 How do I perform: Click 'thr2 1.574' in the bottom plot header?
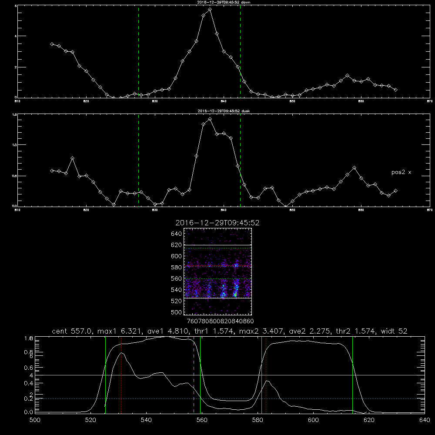(x=355, y=331)
